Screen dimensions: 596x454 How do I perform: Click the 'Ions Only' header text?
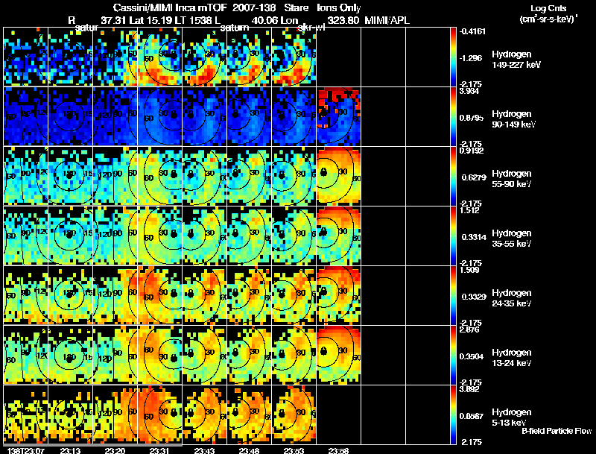tap(339, 8)
